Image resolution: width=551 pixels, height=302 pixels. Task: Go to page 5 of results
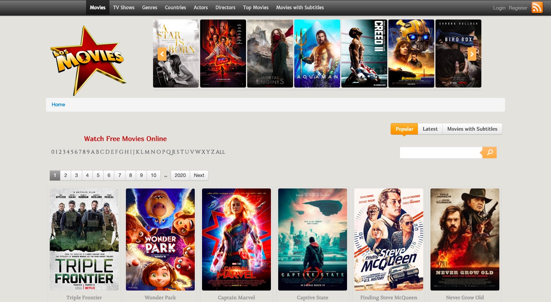point(98,175)
